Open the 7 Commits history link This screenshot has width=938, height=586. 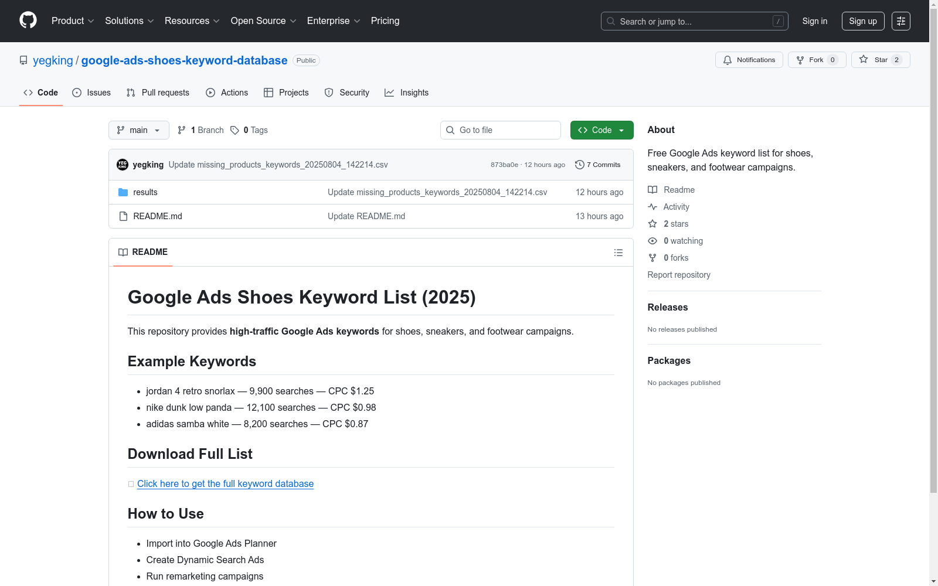[x=598, y=165]
